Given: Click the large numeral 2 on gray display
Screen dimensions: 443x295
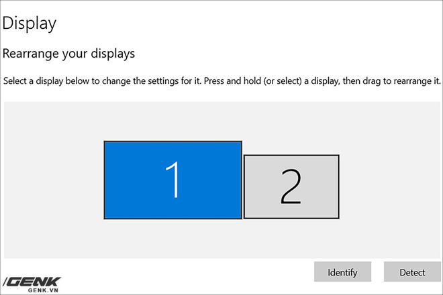Looking at the screenshot, I should pos(291,186).
